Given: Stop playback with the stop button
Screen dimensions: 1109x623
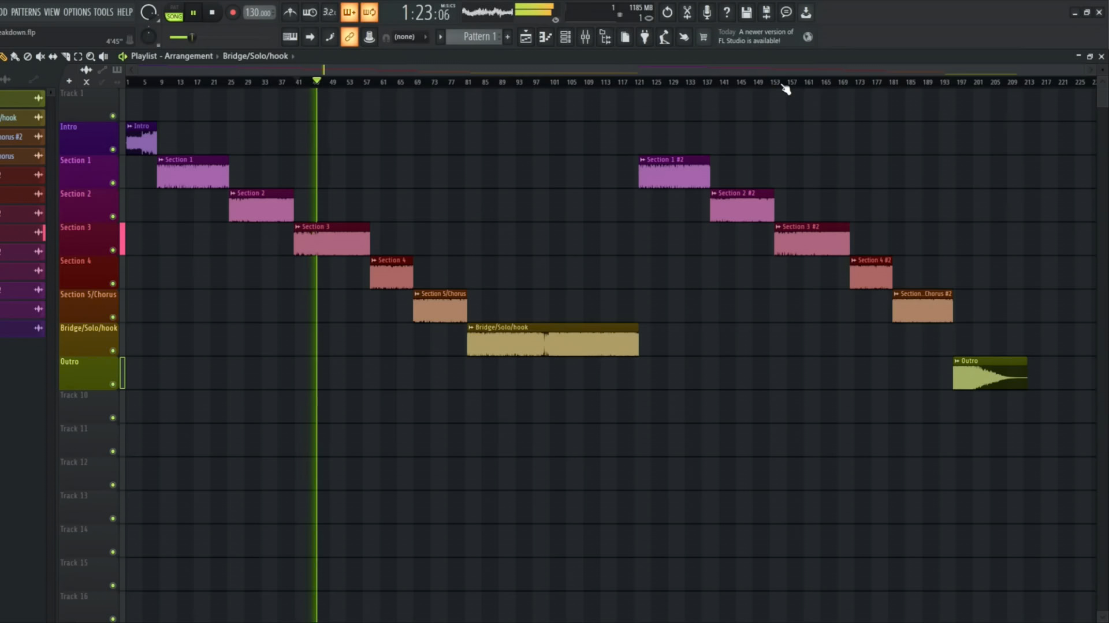Looking at the screenshot, I should click(x=212, y=12).
